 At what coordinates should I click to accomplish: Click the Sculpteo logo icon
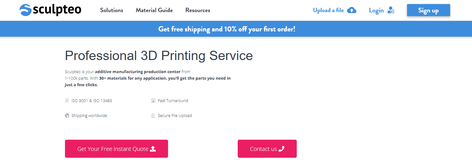(x=25, y=10)
